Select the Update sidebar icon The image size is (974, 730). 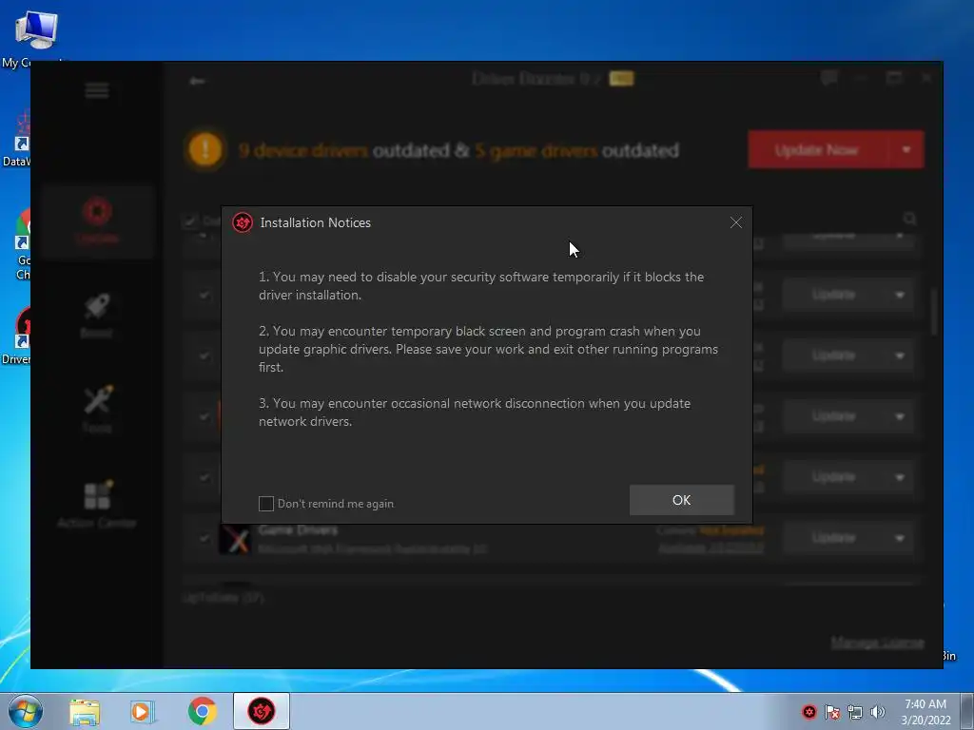coord(97,221)
